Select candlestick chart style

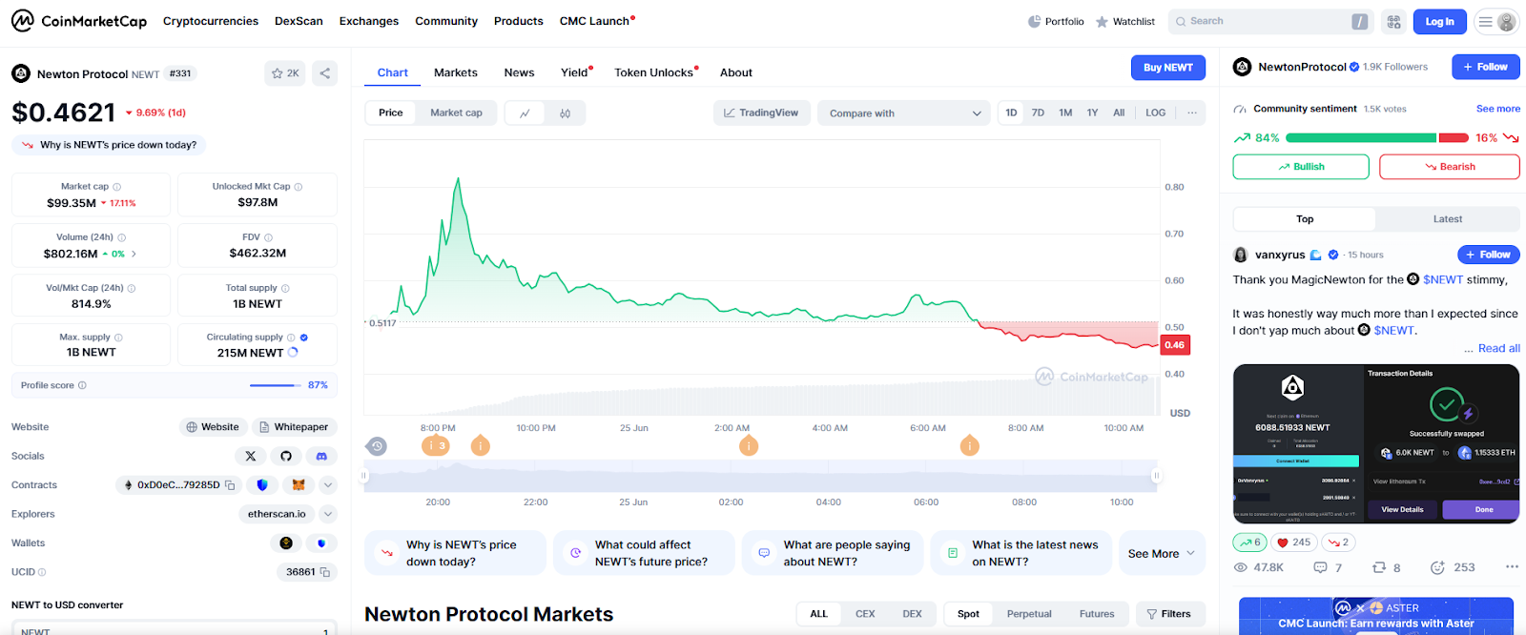565,113
